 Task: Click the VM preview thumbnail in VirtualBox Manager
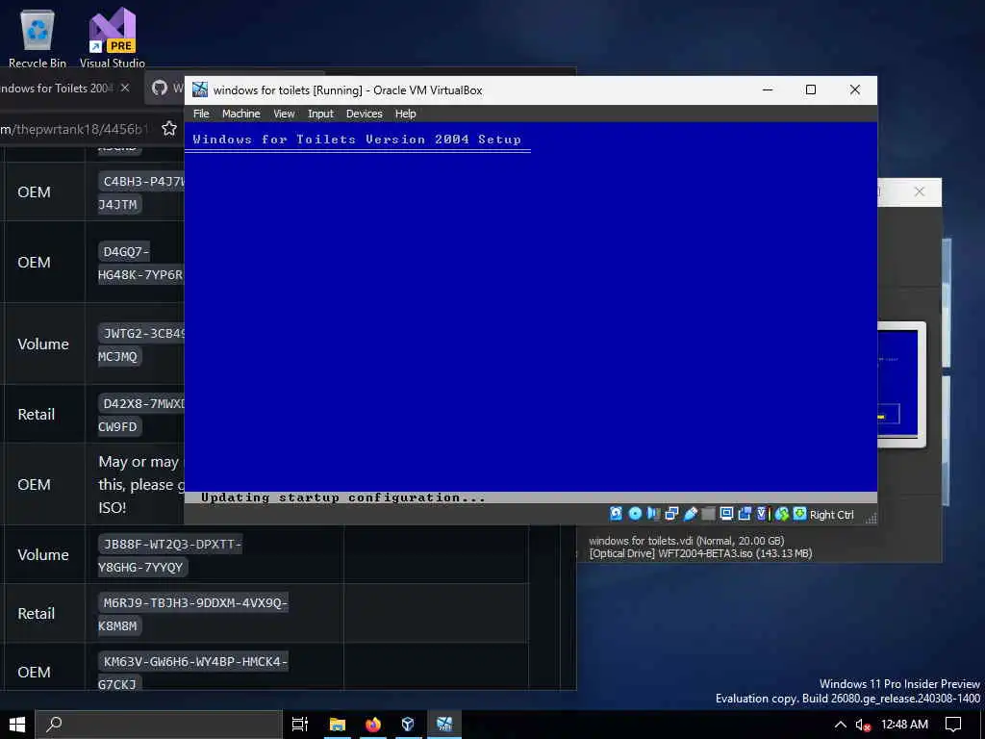pyautogui.click(x=900, y=384)
